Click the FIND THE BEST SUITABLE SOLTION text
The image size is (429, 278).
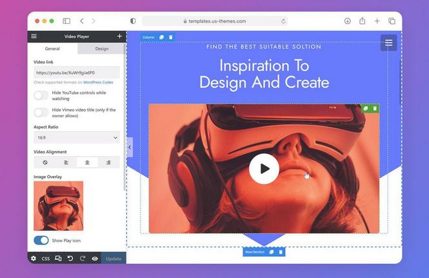coord(264,47)
